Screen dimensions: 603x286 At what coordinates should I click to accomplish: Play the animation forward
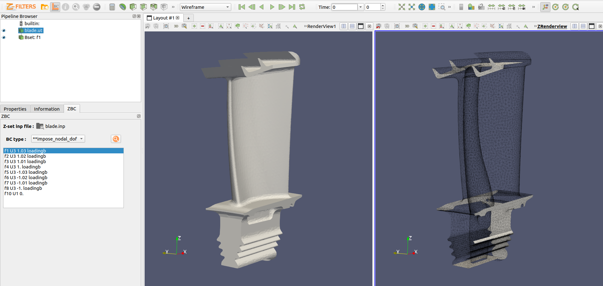click(272, 7)
